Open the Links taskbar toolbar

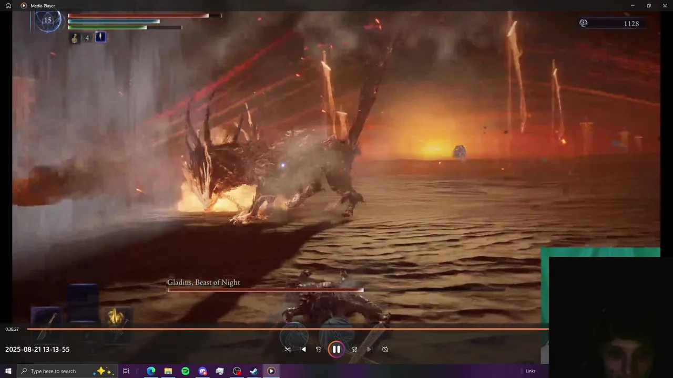coord(531,371)
